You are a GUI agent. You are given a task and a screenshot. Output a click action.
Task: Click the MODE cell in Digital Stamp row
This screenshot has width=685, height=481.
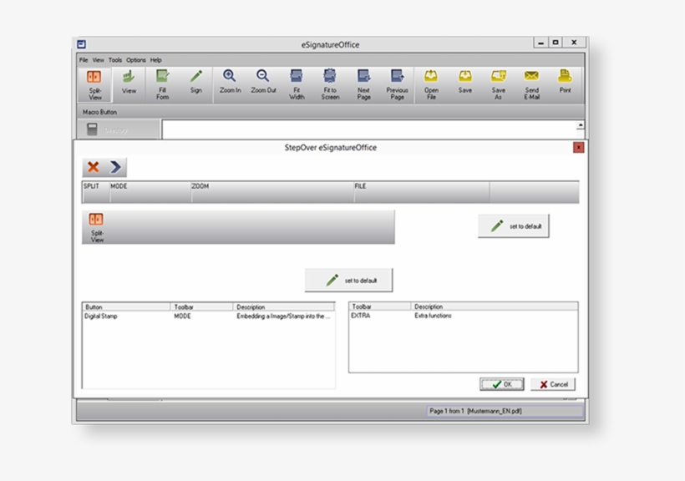coord(183,316)
